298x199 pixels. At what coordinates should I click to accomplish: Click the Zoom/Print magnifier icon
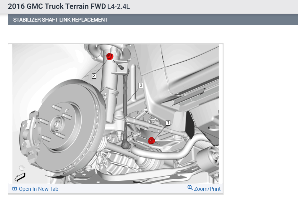[x=190, y=188]
